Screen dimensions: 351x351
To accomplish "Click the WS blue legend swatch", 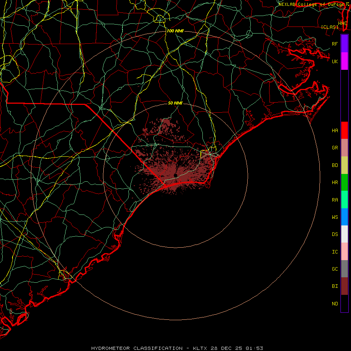I will pos(344,217).
